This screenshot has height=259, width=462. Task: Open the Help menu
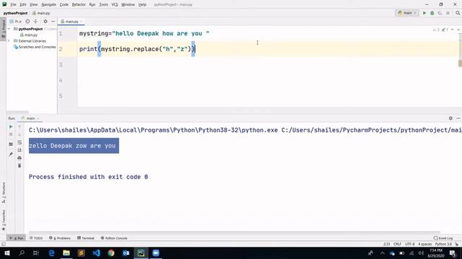pos(142,4)
